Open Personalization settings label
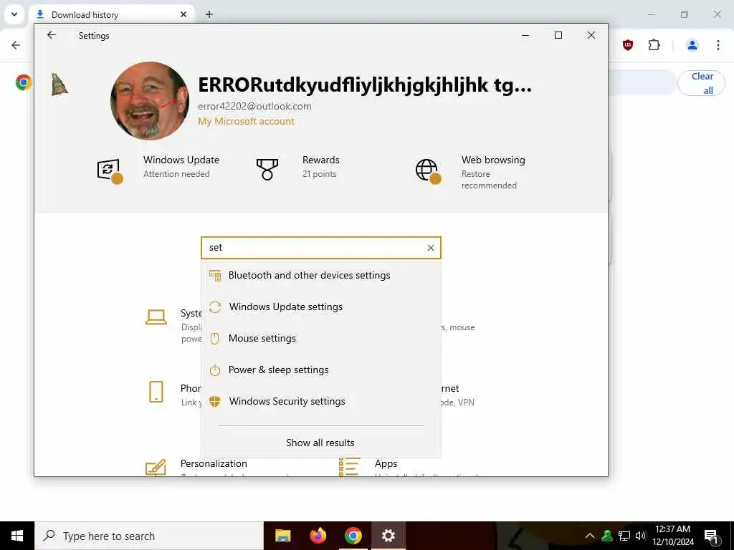 coord(214,463)
